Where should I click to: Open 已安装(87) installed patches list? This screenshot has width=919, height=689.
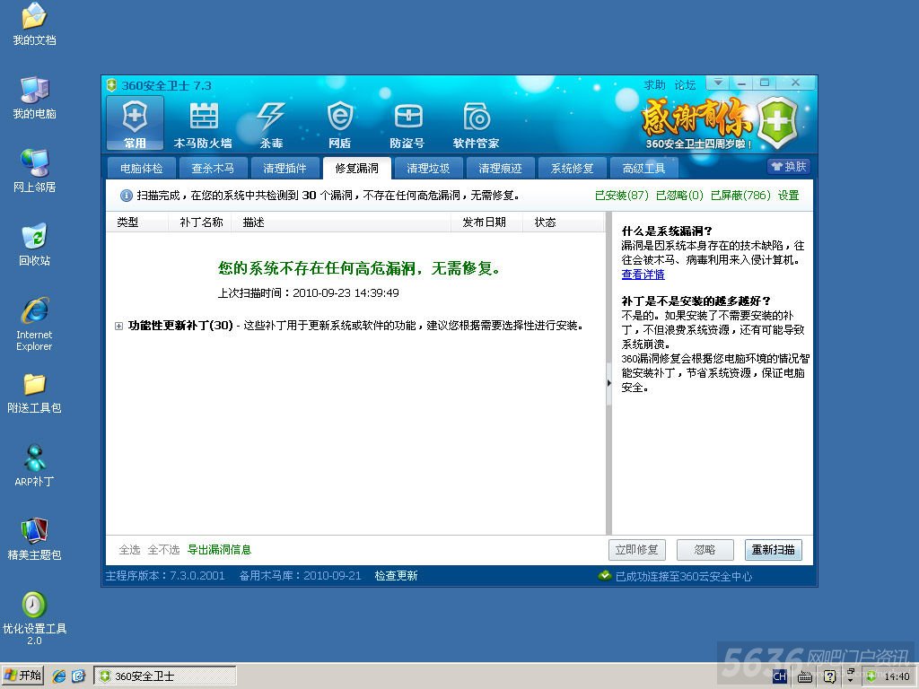(621, 195)
